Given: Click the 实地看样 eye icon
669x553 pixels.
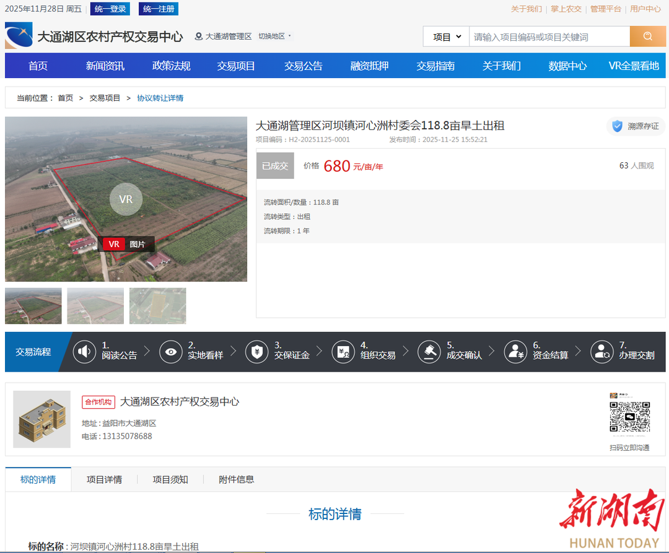Looking at the screenshot, I should pyautogui.click(x=170, y=352).
